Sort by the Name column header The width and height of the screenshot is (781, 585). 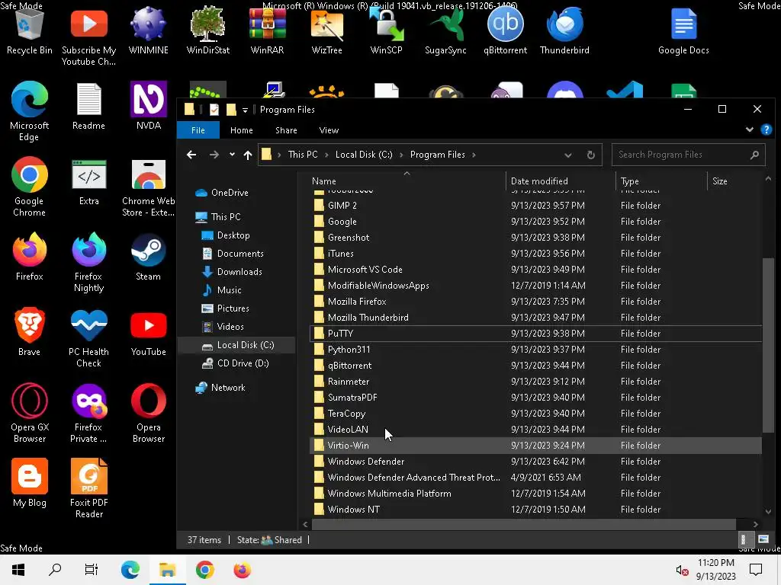407,181
